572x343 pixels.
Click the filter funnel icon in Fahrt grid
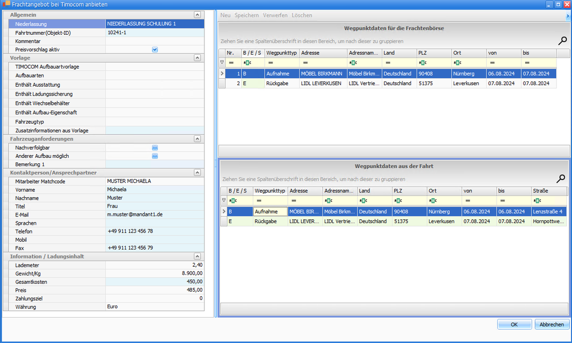point(224,200)
